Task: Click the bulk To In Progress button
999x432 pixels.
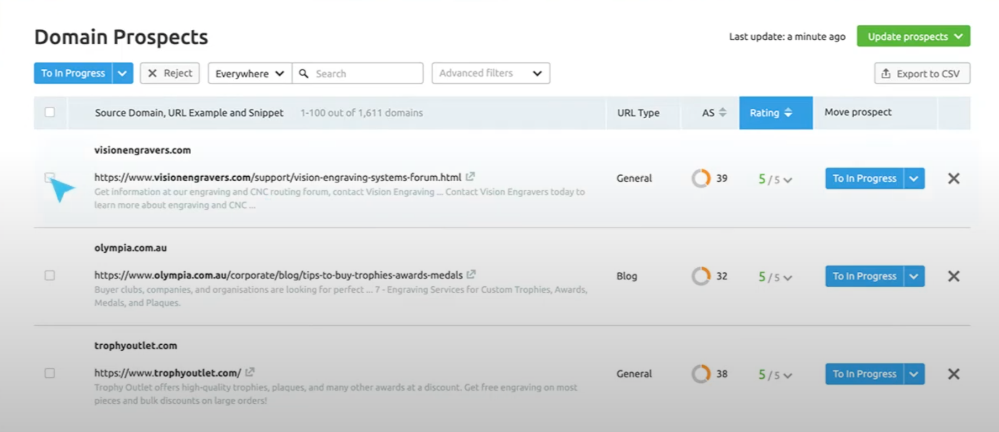Action: click(73, 73)
